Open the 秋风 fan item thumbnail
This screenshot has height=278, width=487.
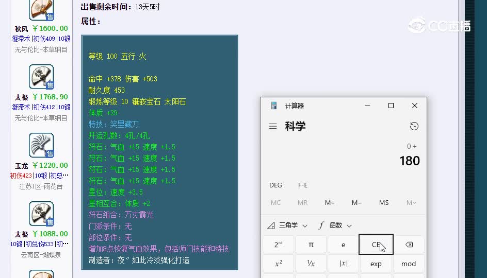(41, 10)
